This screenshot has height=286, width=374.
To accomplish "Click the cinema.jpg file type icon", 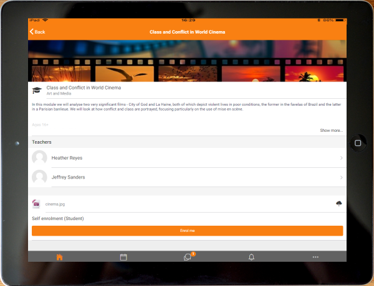I will click(36, 203).
